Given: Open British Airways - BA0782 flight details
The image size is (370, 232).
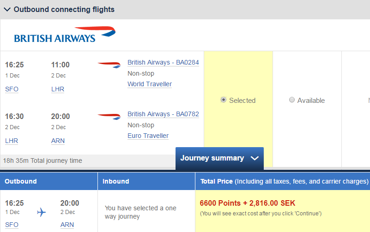Looking at the screenshot, I should [x=163, y=114].
